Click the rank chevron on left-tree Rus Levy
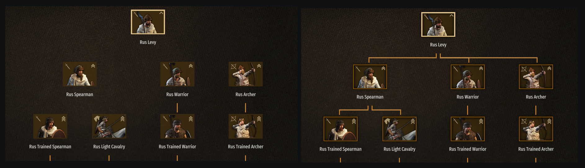 coord(161,13)
